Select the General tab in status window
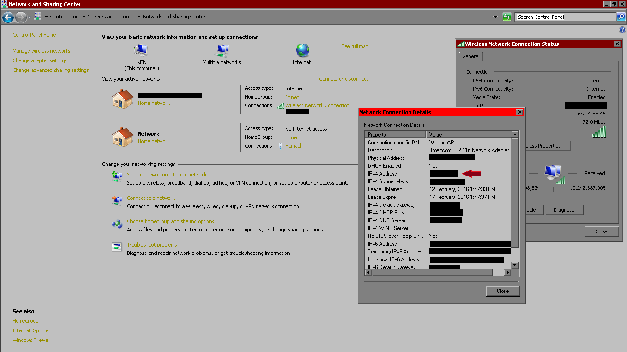627x352 pixels. coord(470,56)
